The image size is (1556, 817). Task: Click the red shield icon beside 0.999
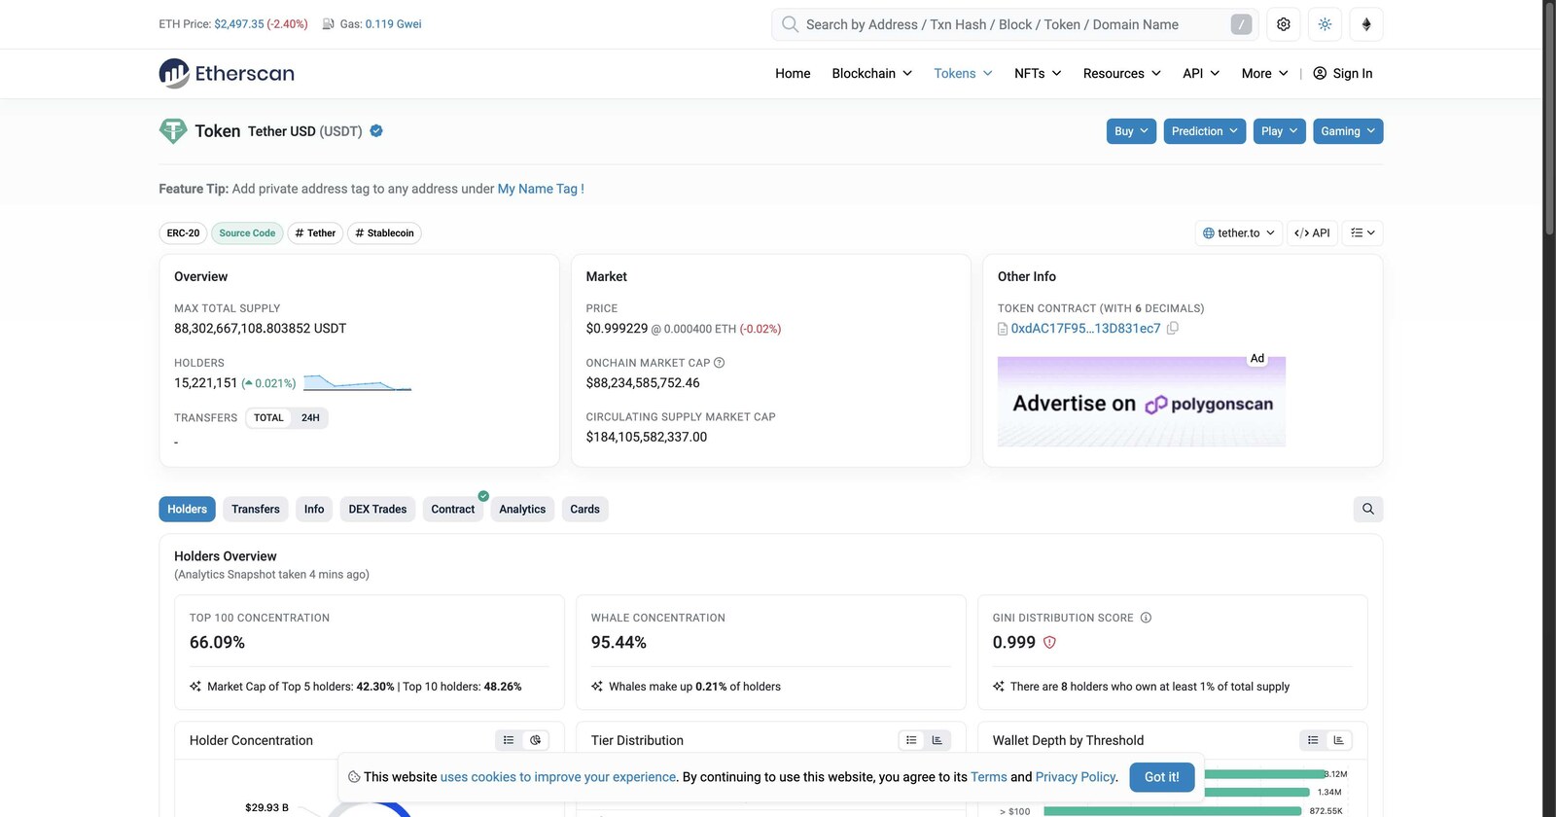pos(1049,642)
